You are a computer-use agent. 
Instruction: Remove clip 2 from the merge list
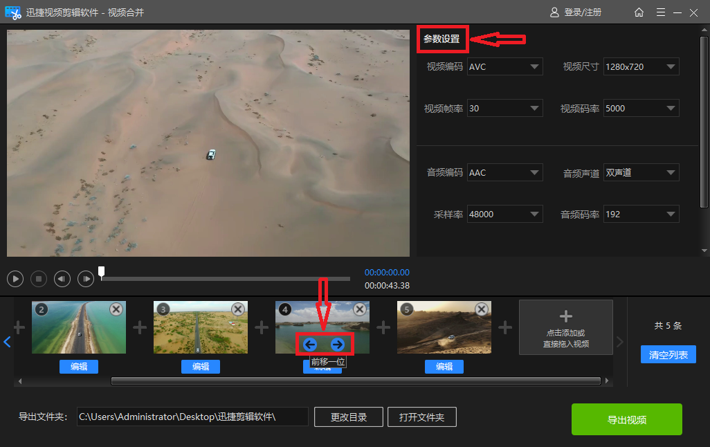click(116, 309)
